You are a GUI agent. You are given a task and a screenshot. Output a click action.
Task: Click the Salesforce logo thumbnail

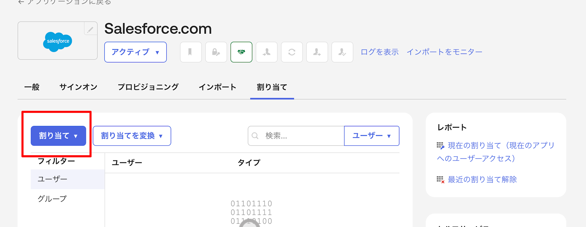click(58, 41)
